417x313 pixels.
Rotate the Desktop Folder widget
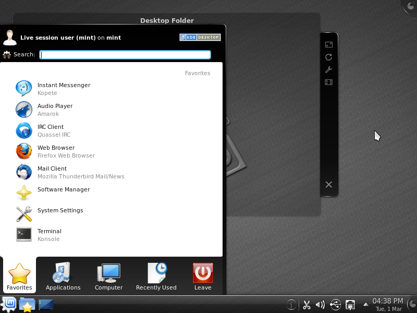tap(329, 57)
